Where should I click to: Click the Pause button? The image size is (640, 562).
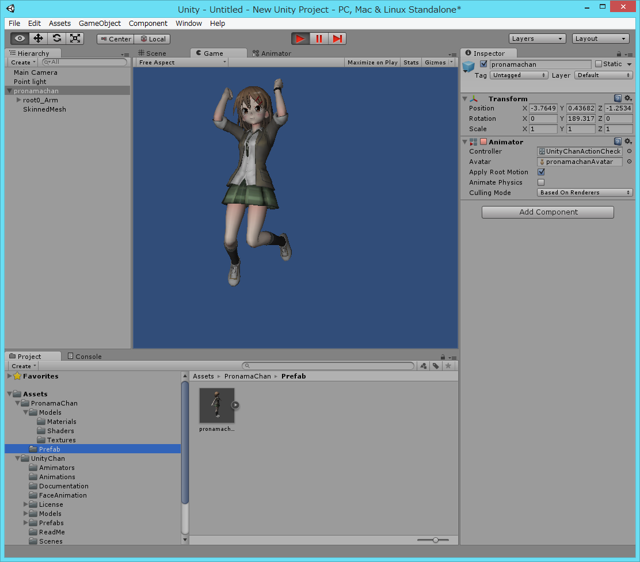click(x=319, y=39)
